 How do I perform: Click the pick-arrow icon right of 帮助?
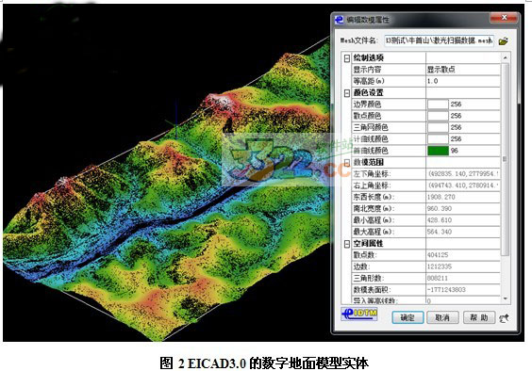pos(505,318)
